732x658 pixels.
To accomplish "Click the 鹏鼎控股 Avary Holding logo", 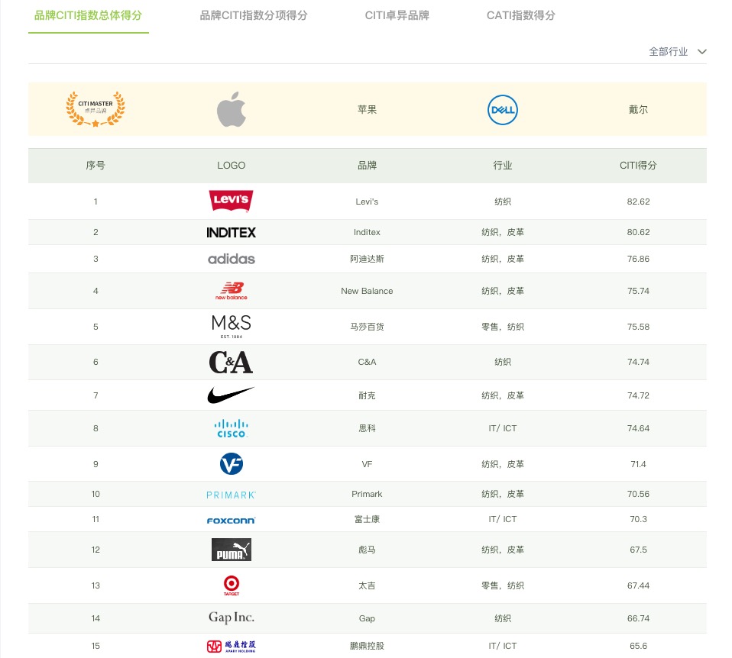I will pyautogui.click(x=231, y=646).
